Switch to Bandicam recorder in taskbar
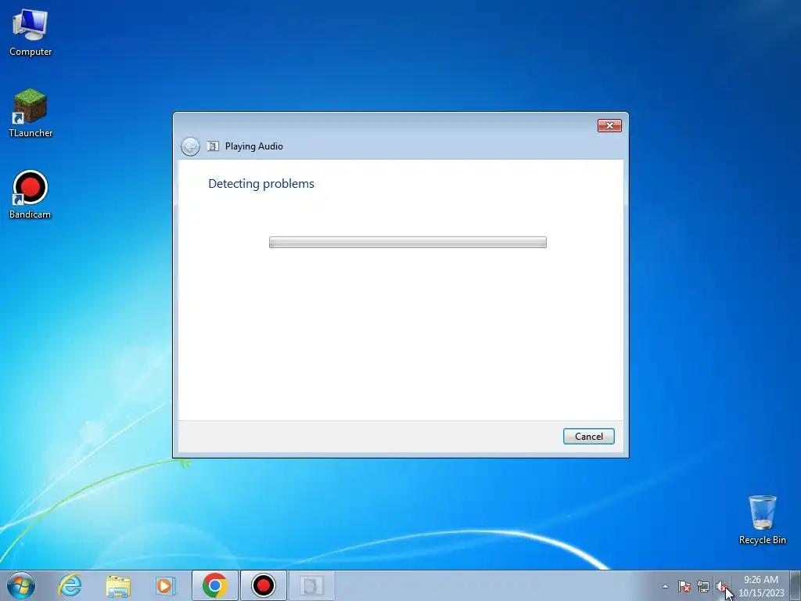This screenshot has height=601, width=801. pyautogui.click(x=264, y=585)
